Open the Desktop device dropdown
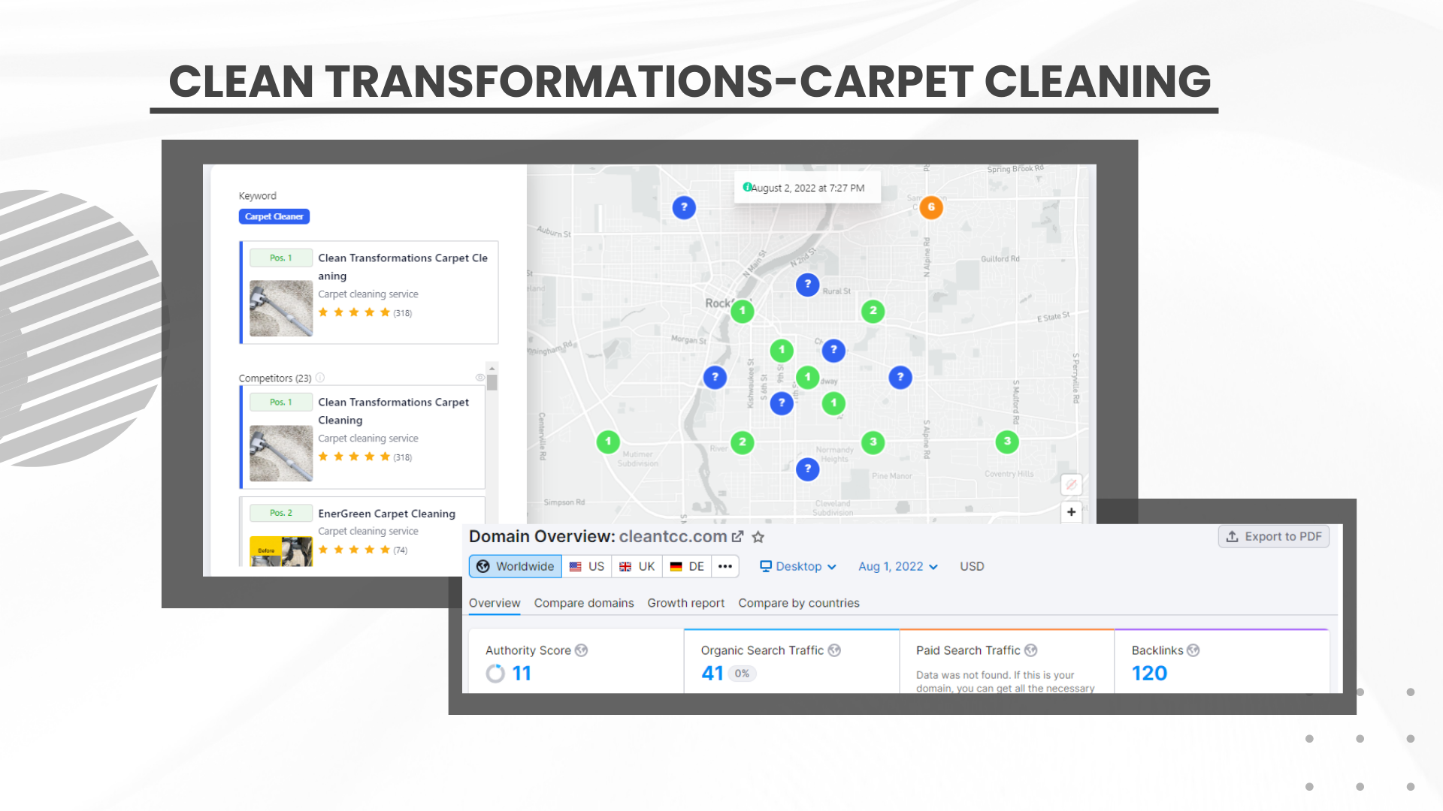The image size is (1443, 811). [797, 566]
